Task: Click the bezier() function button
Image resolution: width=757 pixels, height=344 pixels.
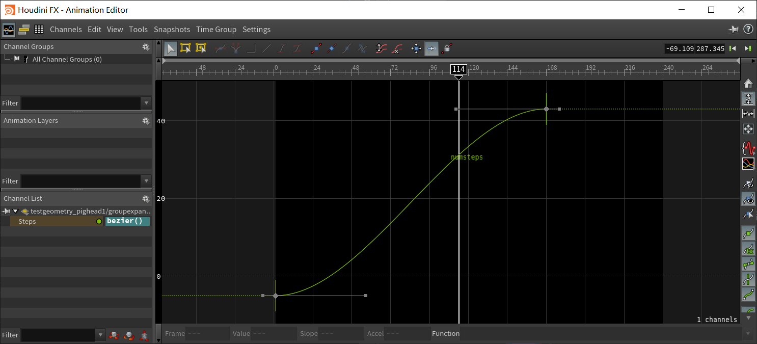Action: click(x=127, y=221)
